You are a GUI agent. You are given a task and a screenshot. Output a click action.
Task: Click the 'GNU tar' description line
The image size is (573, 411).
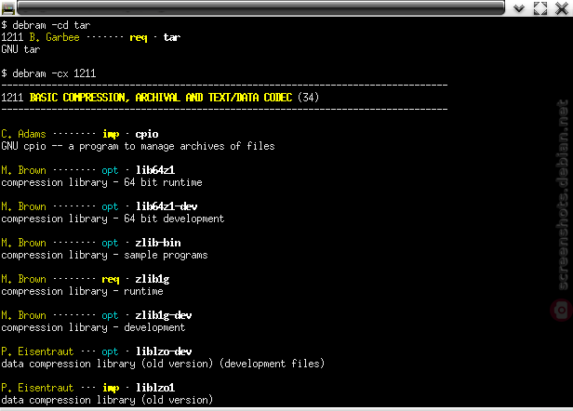pos(20,49)
